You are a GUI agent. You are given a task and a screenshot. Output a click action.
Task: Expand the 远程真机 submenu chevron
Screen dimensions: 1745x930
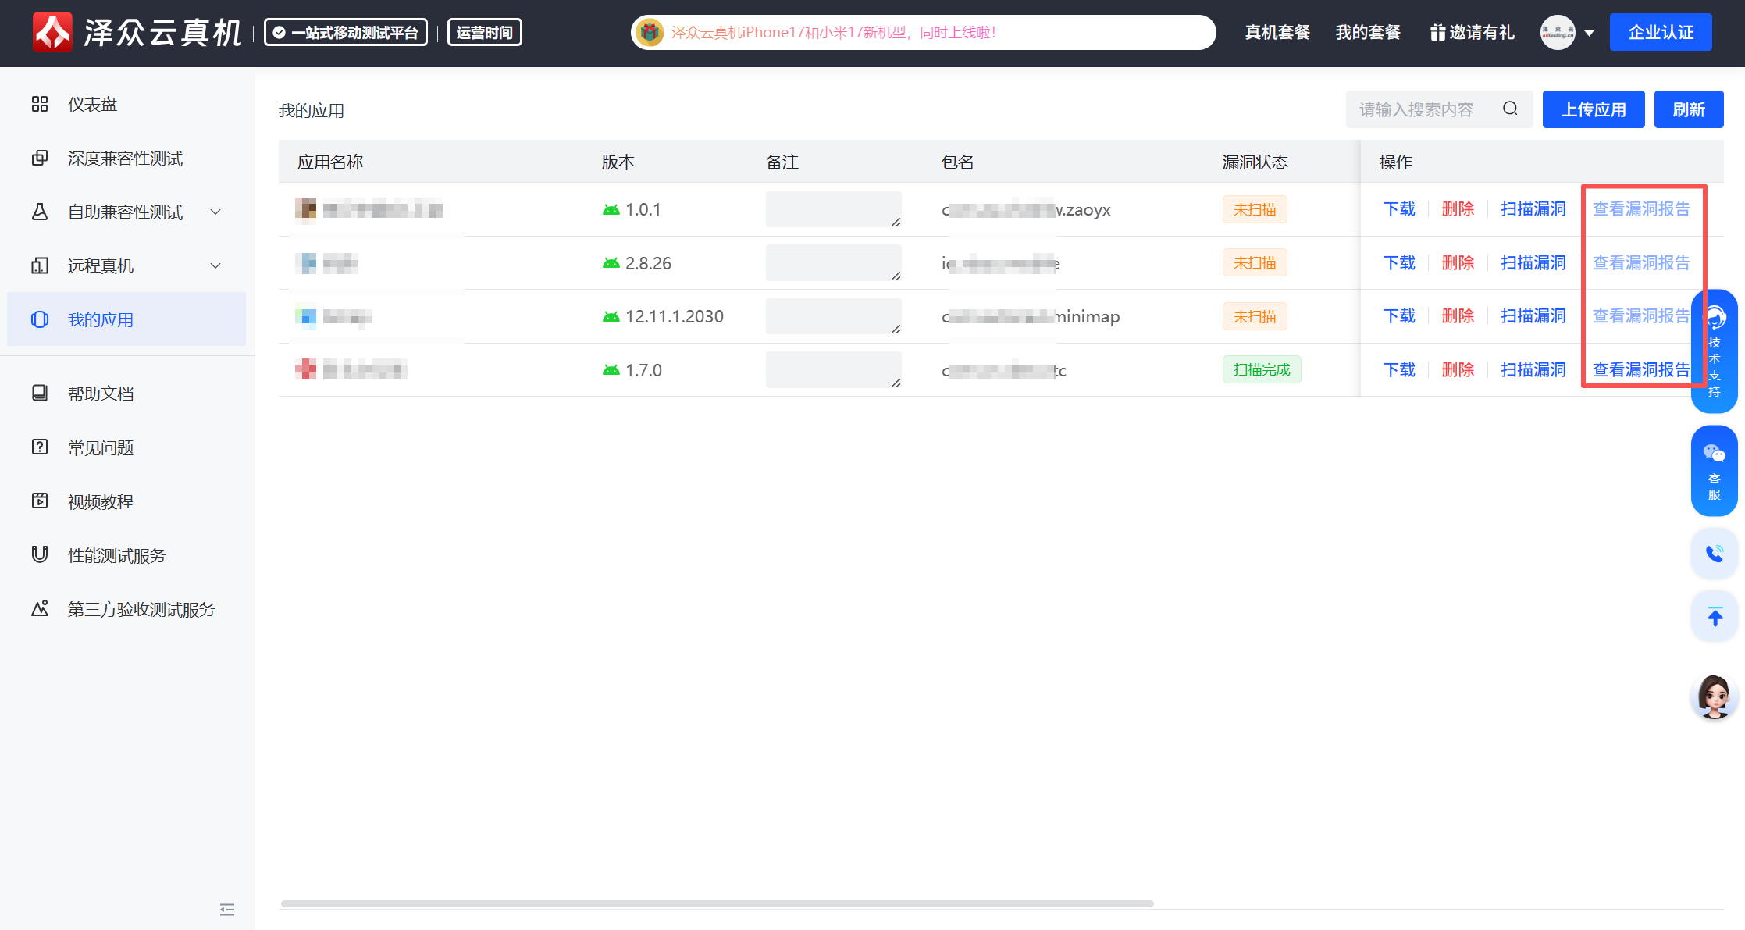pyautogui.click(x=215, y=265)
